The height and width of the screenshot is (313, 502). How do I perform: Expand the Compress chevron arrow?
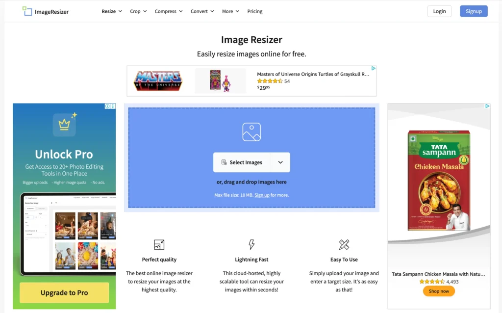click(181, 11)
